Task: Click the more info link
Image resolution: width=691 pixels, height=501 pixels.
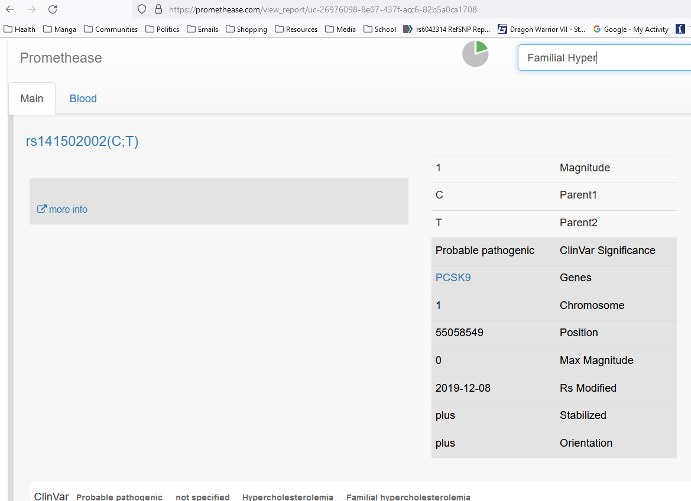Action: (x=62, y=209)
